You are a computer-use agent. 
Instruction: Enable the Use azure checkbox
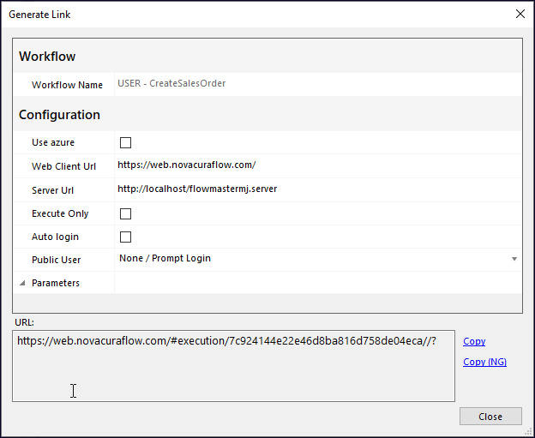[125, 142]
